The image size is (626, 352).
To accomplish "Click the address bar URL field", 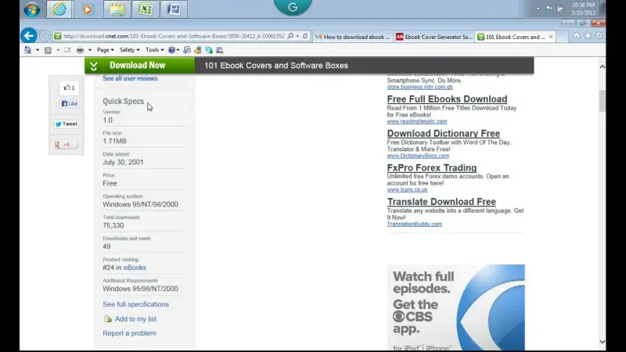I will [174, 36].
